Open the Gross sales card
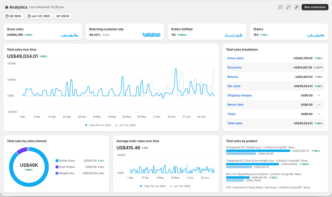 tap(43, 32)
